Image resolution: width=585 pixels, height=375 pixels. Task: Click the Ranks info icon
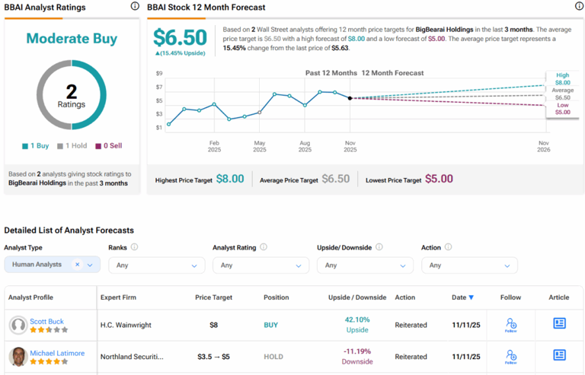tap(134, 247)
